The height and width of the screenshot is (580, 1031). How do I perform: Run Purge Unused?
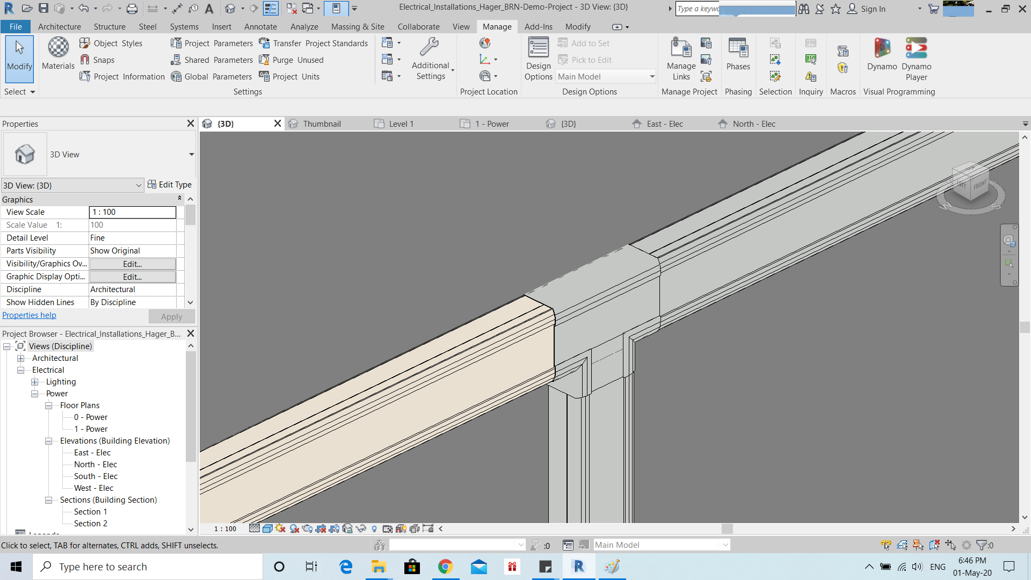click(292, 60)
